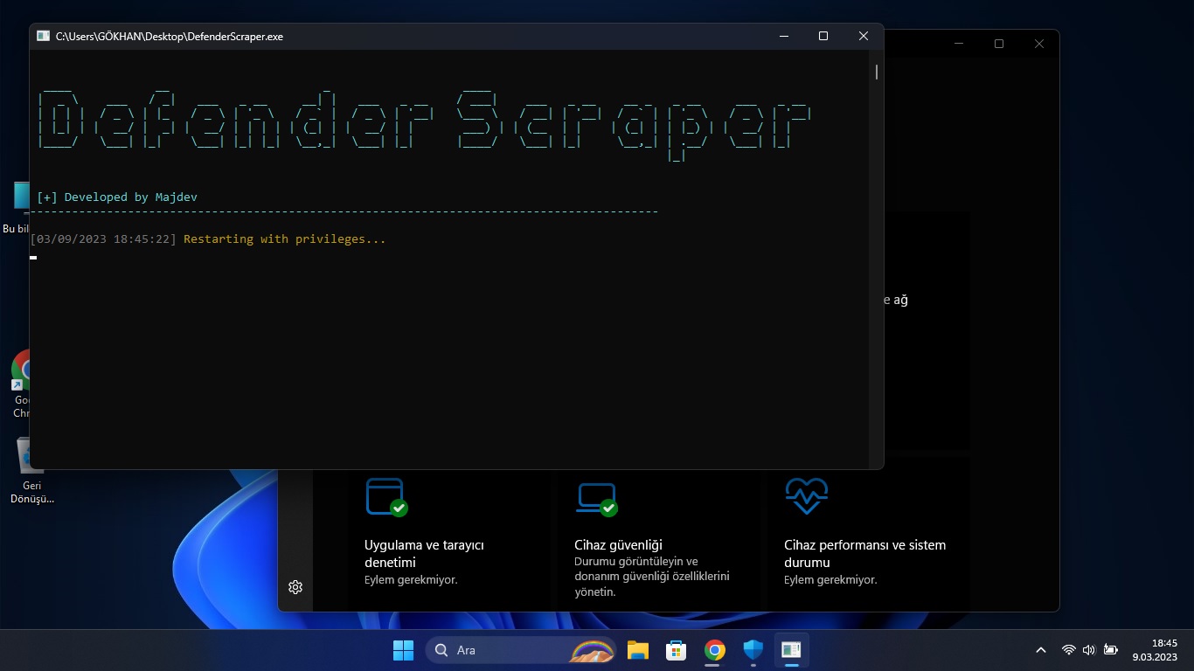The height and width of the screenshot is (671, 1194).
Task: Click the console vertical scrollbar thumb
Action: pyautogui.click(x=877, y=72)
